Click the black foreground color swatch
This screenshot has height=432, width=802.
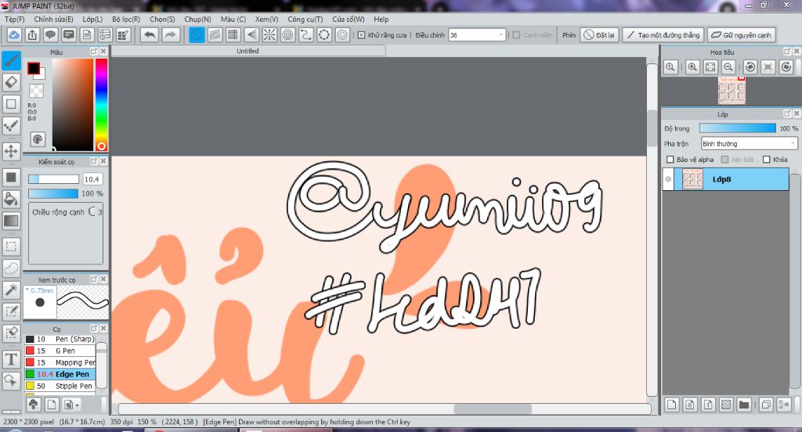[x=34, y=68]
